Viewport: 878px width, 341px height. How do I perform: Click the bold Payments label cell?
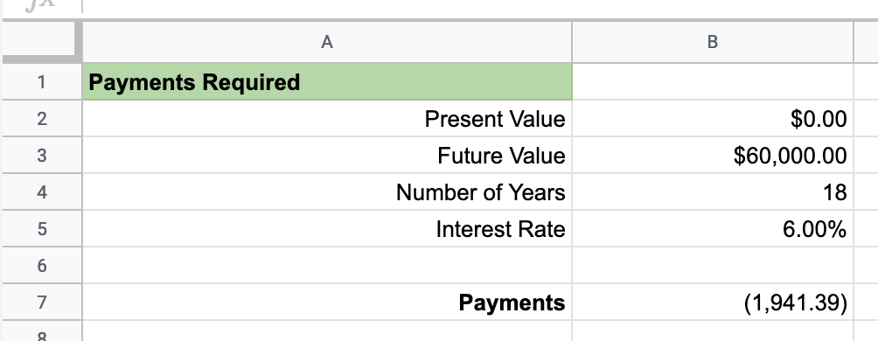327,303
